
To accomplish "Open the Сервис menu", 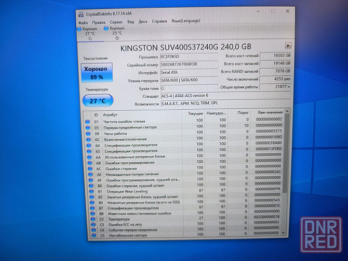I will 116,22.
